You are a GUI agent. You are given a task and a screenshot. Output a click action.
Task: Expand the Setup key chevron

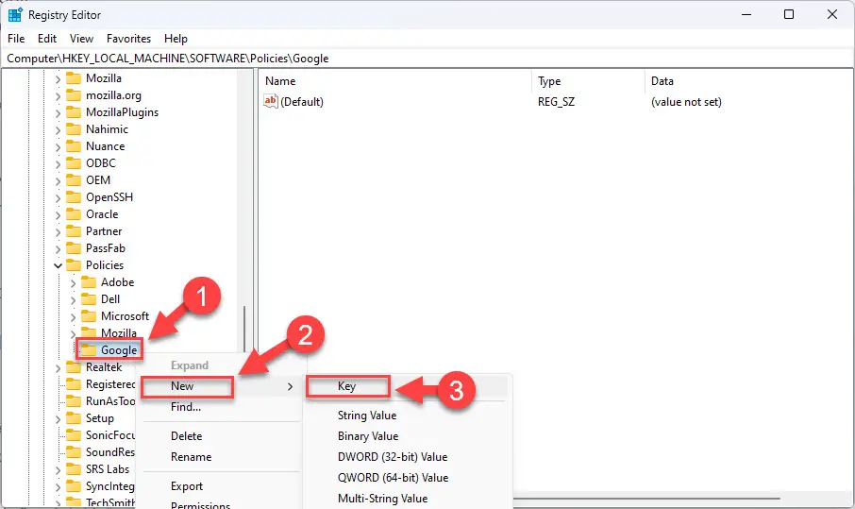point(58,419)
